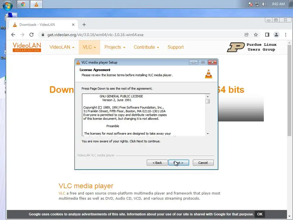Click the address bar URL
The height and width of the screenshot is (220, 293).
coord(95,35)
